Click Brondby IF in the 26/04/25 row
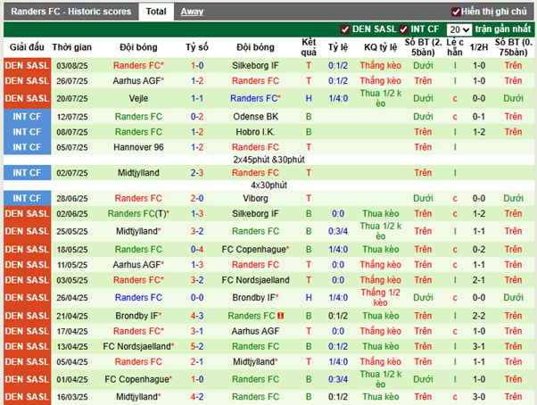Image resolution: width=537 pixels, height=405 pixels. [x=255, y=298]
